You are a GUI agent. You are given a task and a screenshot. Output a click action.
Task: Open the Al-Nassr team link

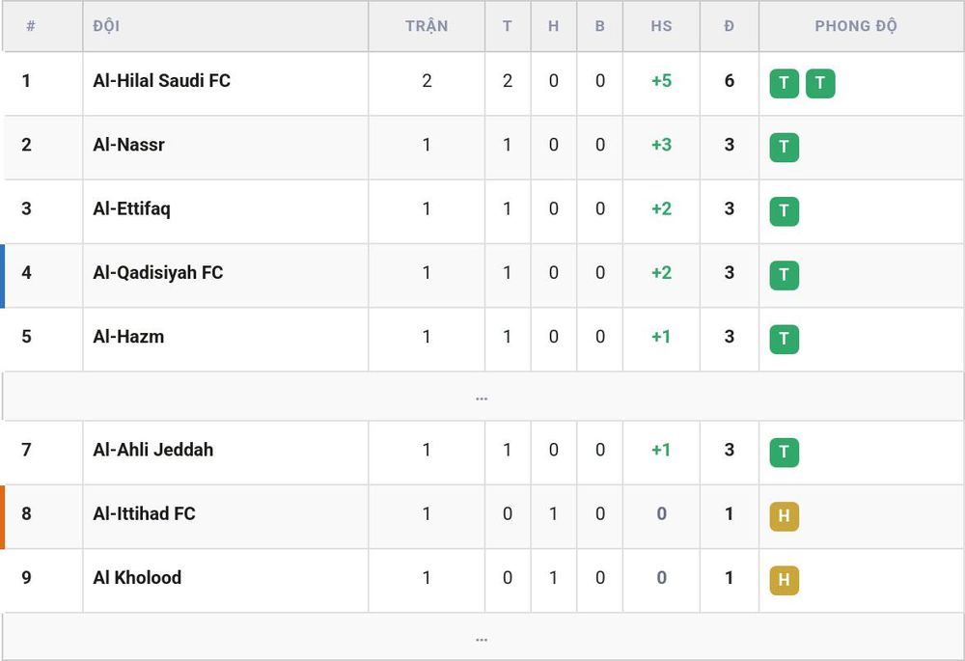tap(128, 145)
